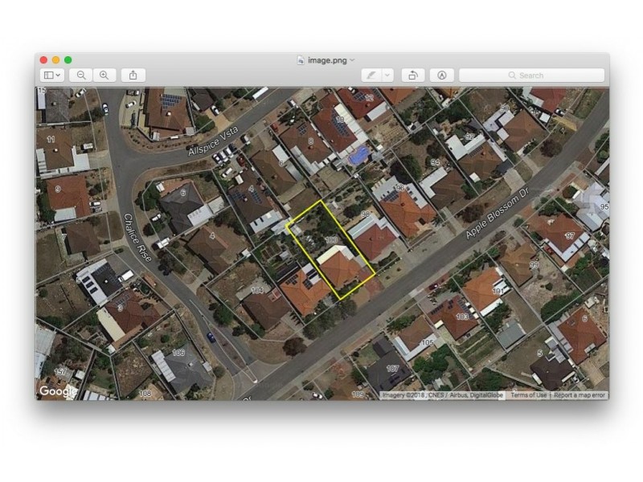Click the zoom in magnifier button
The image size is (643, 482).
[x=104, y=75]
